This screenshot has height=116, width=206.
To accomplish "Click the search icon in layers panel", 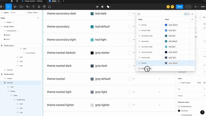I will 2,13.
